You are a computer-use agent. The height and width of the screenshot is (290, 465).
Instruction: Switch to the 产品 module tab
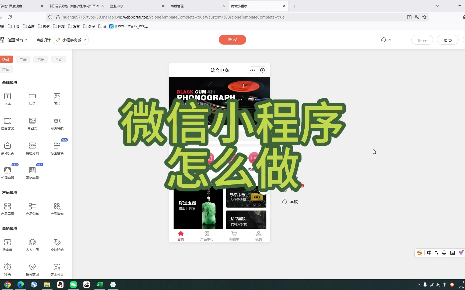(x=23, y=59)
